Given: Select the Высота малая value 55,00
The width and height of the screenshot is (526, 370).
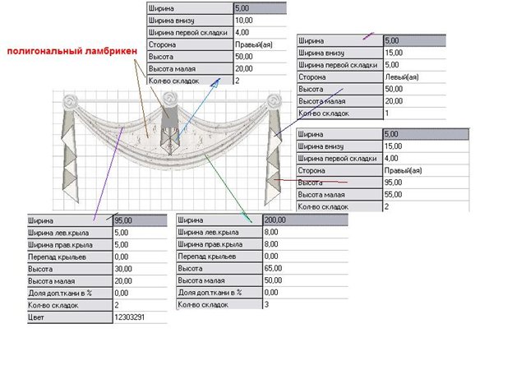Looking at the screenshot, I should [415, 194].
